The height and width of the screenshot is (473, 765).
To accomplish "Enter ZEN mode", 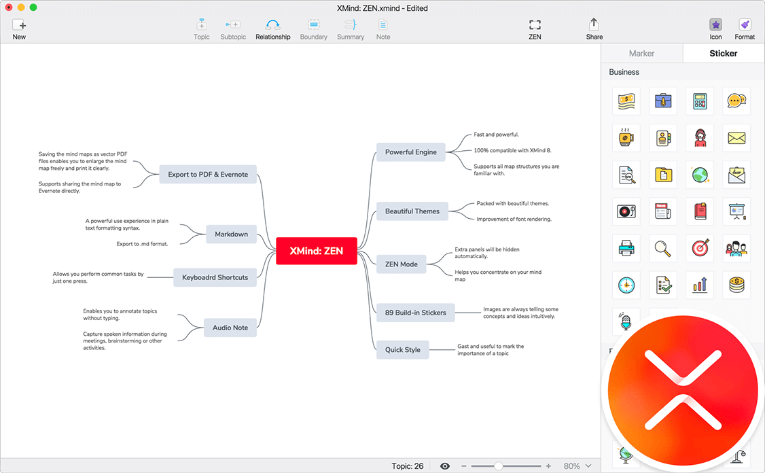I will (535, 29).
